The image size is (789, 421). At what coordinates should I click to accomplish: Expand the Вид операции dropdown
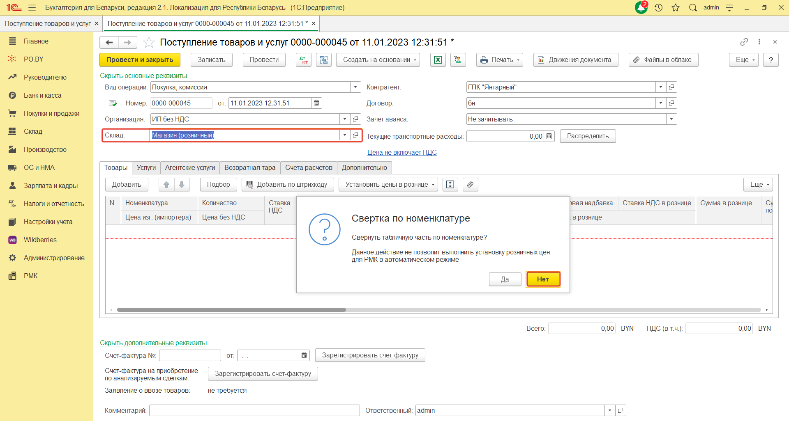(x=355, y=87)
